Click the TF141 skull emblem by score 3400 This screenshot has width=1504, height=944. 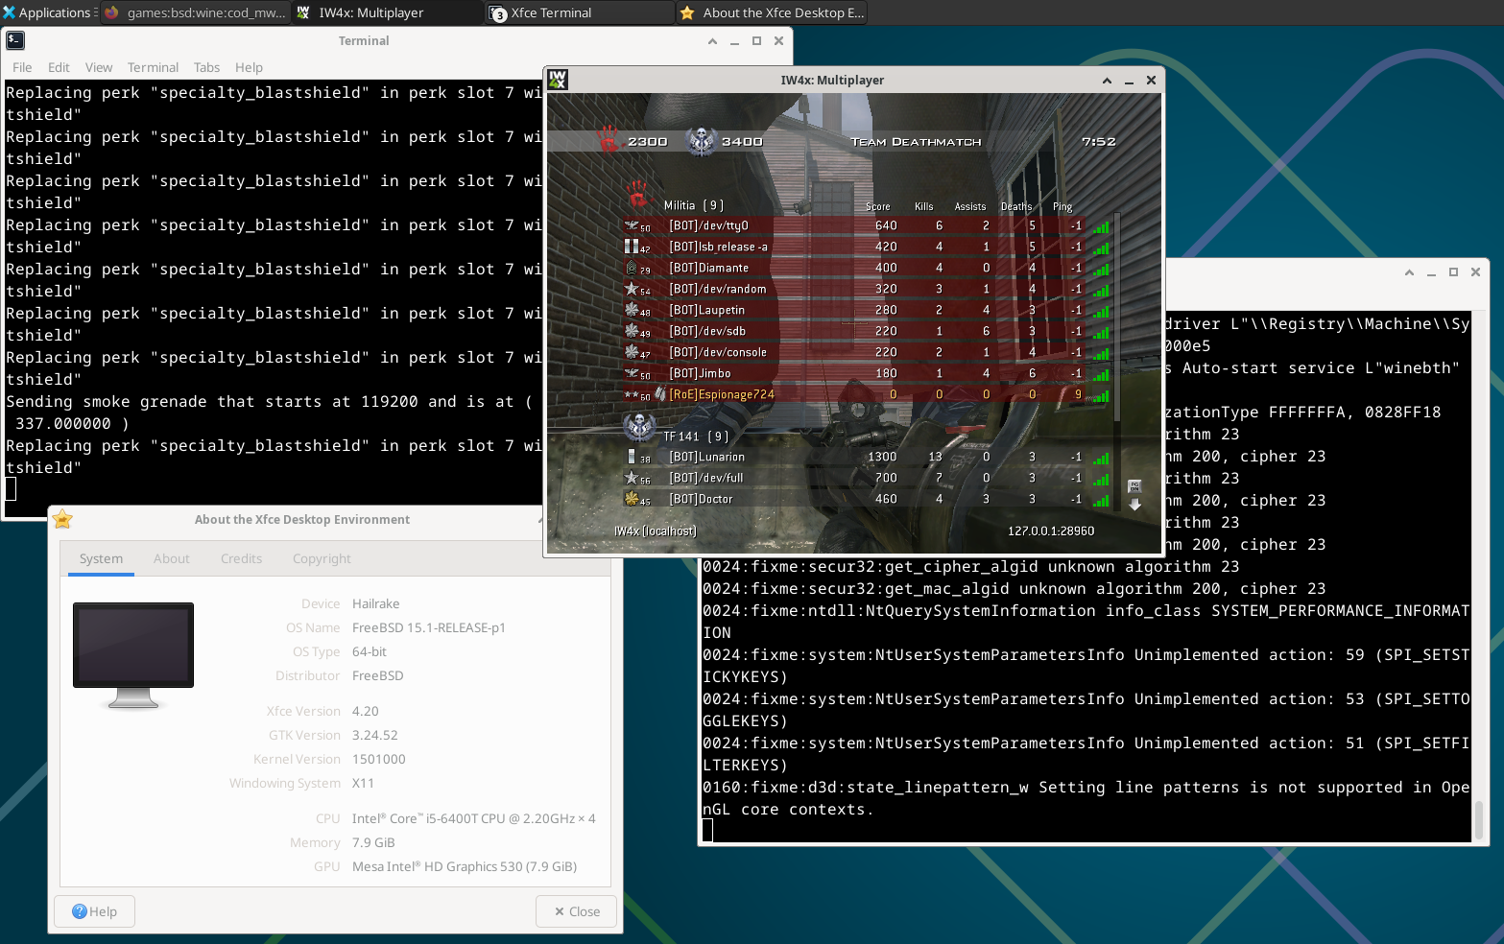702,141
